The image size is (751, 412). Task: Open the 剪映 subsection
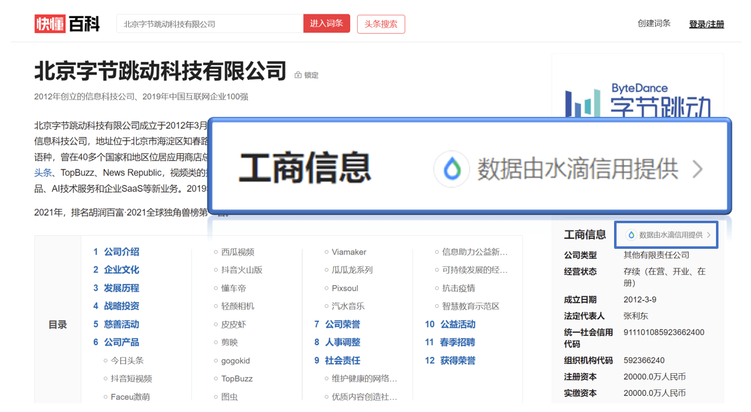(229, 343)
